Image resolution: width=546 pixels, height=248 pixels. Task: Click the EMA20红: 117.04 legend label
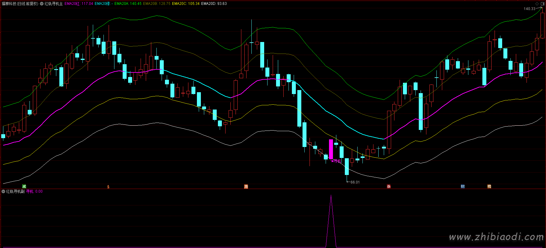pyautogui.click(x=79, y=4)
